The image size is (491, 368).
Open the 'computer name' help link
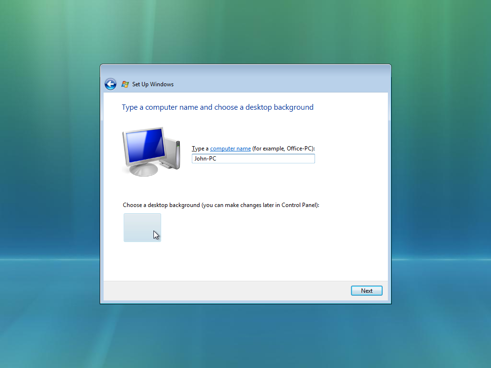230,149
